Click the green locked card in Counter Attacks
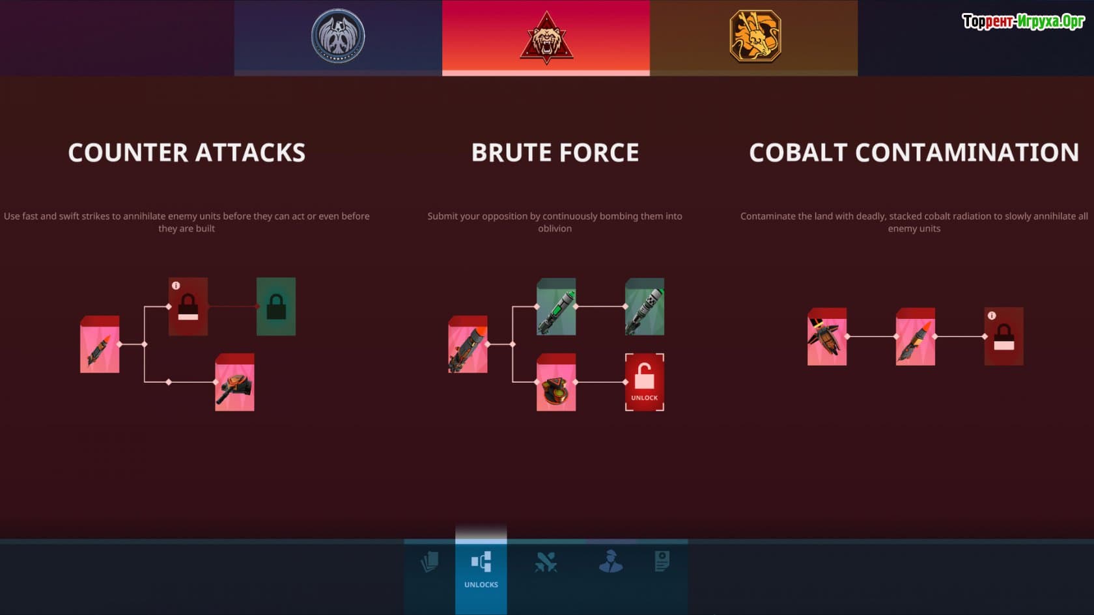Viewport: 1094px width, 615px height. click(x=276, y=307)
